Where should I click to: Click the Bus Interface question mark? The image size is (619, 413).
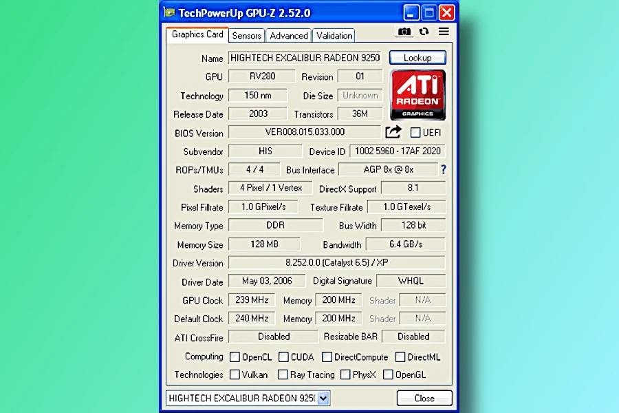click(444, 170)
